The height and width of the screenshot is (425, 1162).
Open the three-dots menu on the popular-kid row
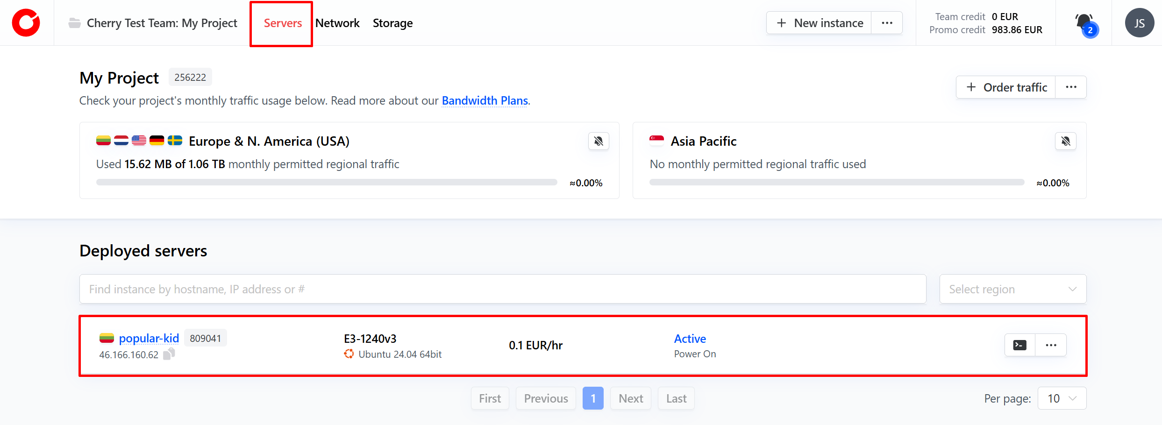point(1051,345)
